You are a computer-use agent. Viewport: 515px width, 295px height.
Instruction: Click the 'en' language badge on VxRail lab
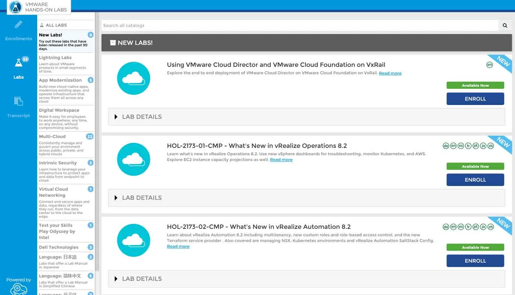tap(489, 65)
